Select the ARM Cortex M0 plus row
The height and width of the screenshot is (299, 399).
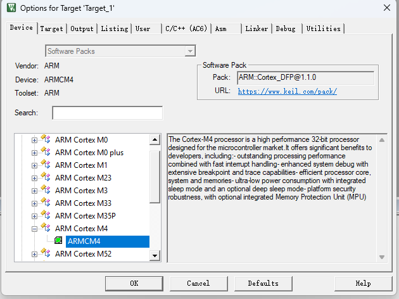(x=89, y=153)
